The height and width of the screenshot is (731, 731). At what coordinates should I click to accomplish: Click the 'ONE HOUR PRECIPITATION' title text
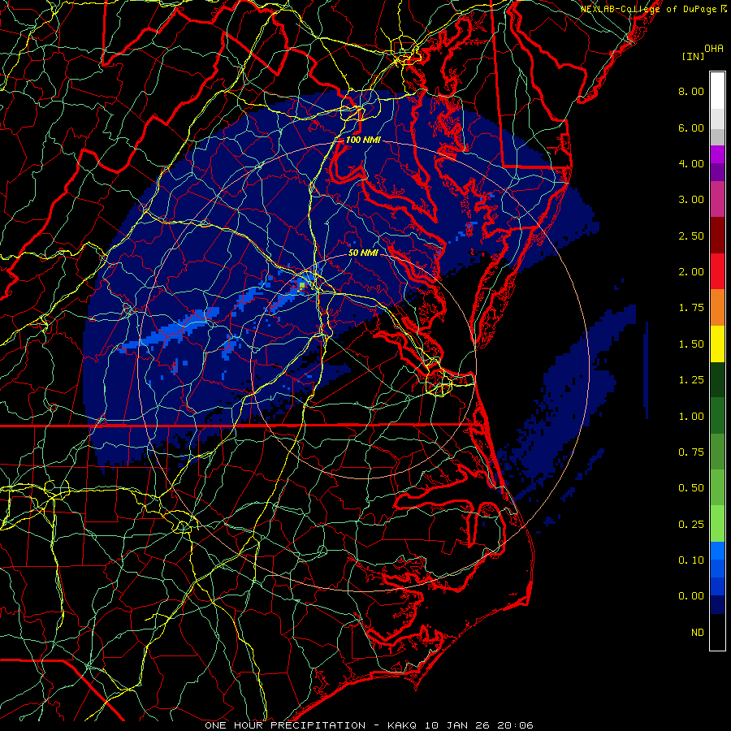click(x=285, y=725)
